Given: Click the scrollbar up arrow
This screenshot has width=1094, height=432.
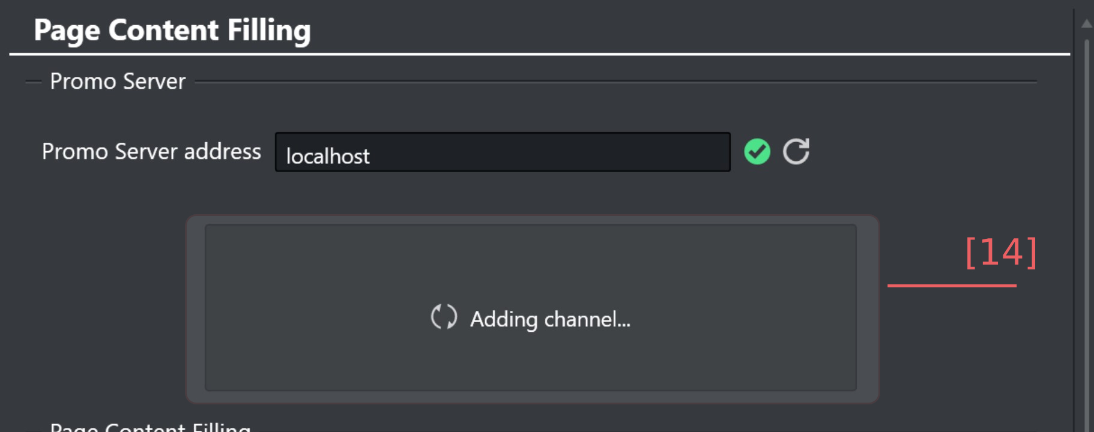Looking at the screenshot, I should (1086, 24).
